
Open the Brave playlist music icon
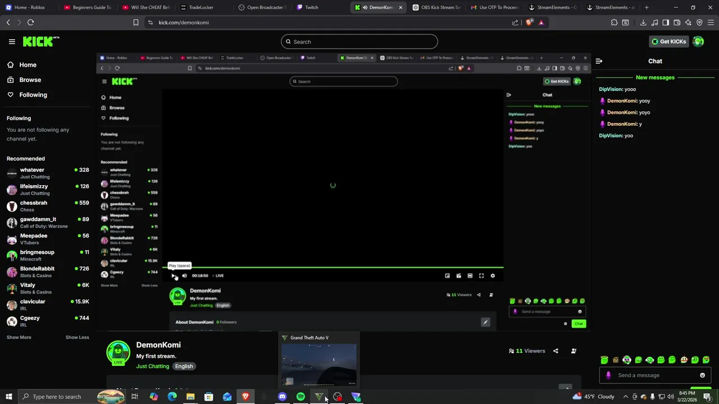654,22
